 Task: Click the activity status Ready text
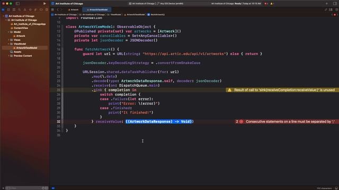[x=236, y=4]
